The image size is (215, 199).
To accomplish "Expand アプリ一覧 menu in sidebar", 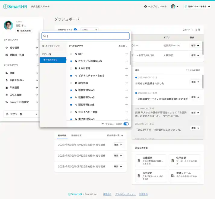I will [21, 114].
